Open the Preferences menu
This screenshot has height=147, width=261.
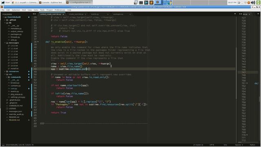point(60,10)
